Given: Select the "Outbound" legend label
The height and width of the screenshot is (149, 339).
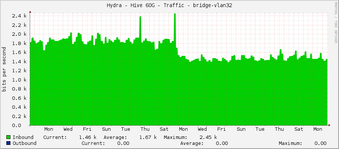Looking at the screenshot, I should coord(25,143).
